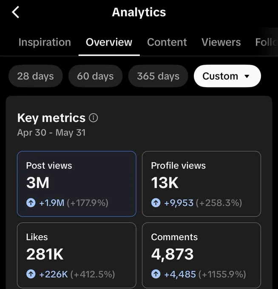Click the Profile views up-arrow icon

pyautogui.click(x=156, y=203)
